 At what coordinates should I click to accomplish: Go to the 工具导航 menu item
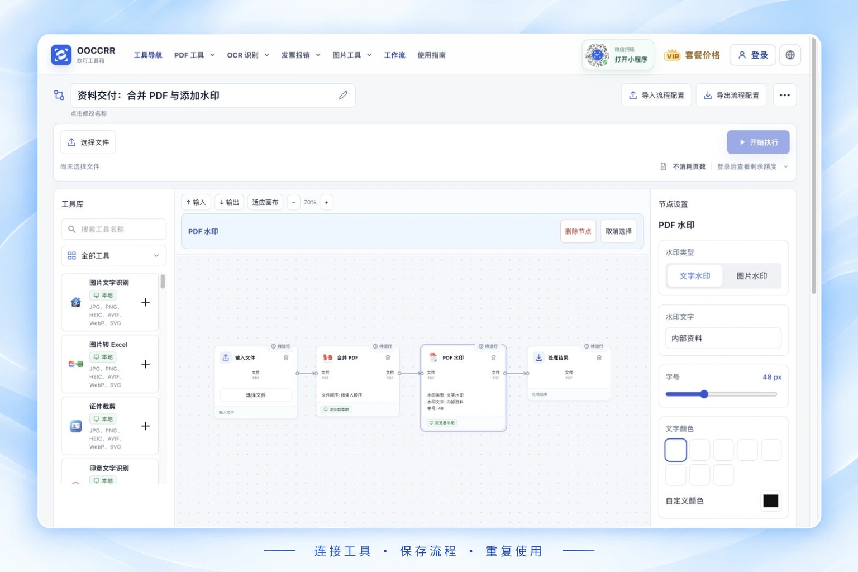(147, 55)
